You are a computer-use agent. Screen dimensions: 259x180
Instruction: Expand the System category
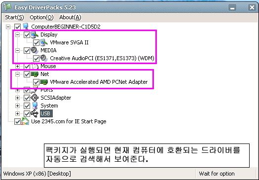point(17,106)
